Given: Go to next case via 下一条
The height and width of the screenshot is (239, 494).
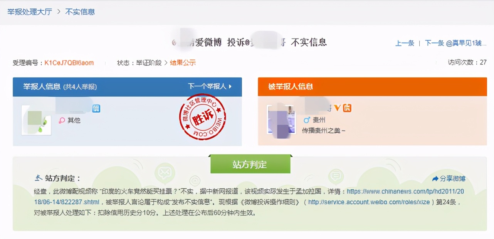Looking at the screenshot, I should coord(435,43).
